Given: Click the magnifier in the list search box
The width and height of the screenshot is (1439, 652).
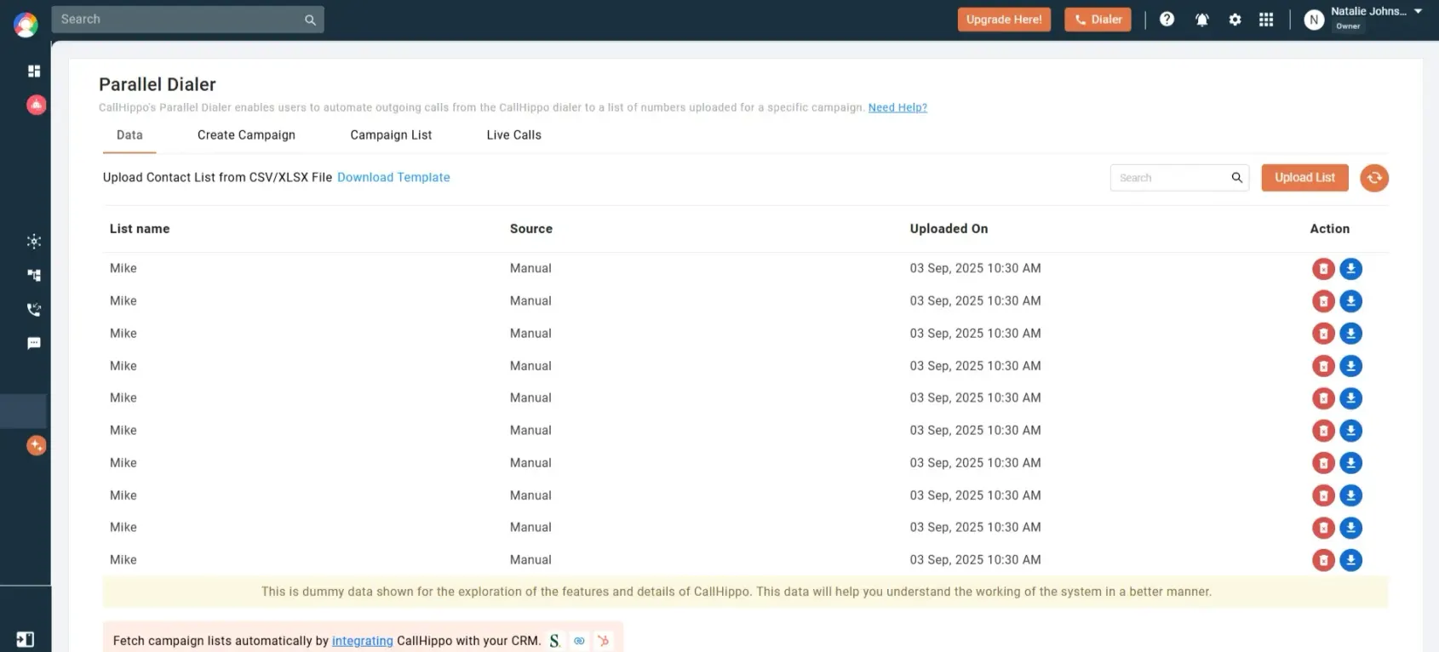Looking at the screenshot, I should coord(1236,177).
